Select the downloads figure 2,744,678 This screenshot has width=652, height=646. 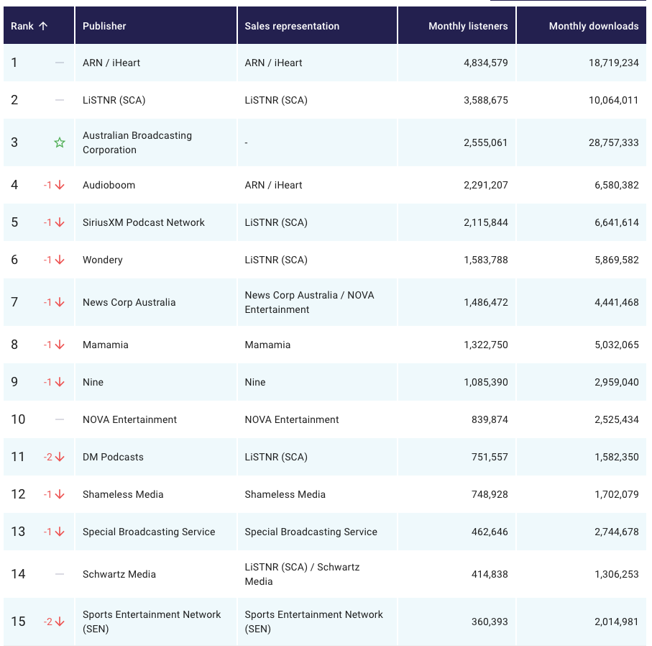pyautogui.click(x=617, y=532)
